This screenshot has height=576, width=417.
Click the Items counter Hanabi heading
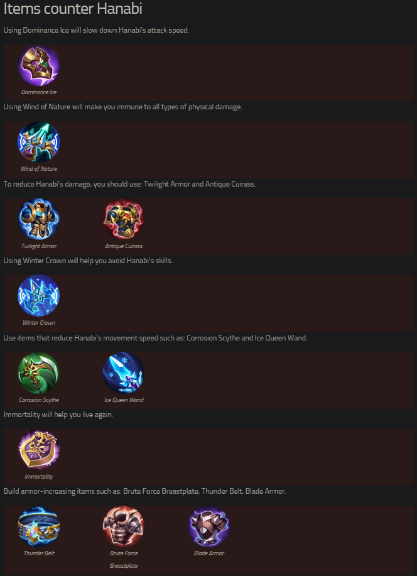click(73, 11)
